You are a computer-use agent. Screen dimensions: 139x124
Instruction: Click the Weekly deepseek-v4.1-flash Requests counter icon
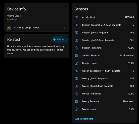tap(76, 71)
